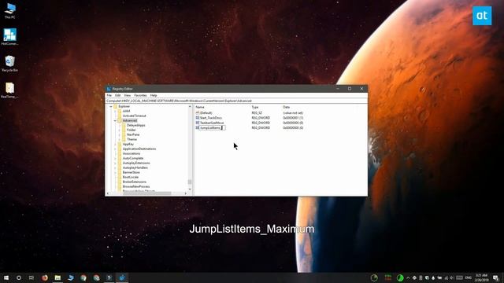
Task: Open the RealTemp desktop shortcut
Action: [9, 90]
